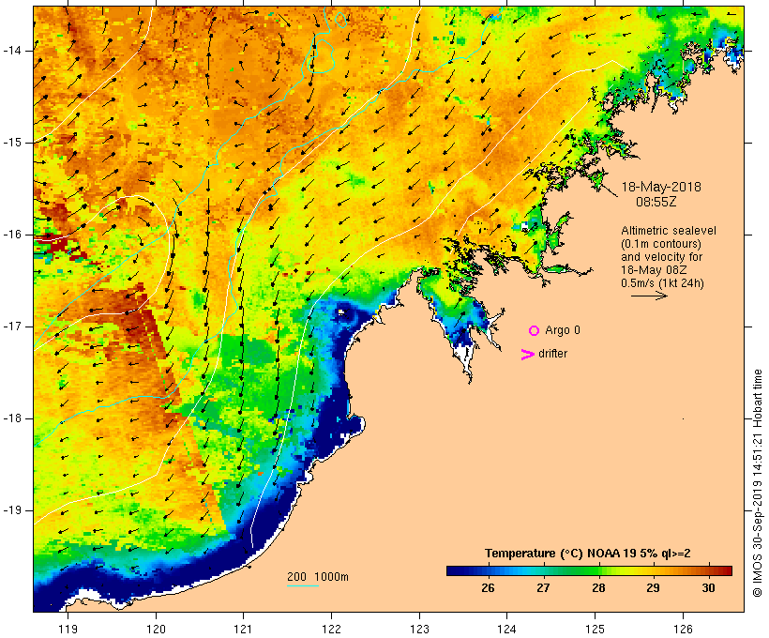Click the 'Altimetric sealevel' caption line
Image resolution: width=769 pixels, height=638 pixels.
[669, 231]
